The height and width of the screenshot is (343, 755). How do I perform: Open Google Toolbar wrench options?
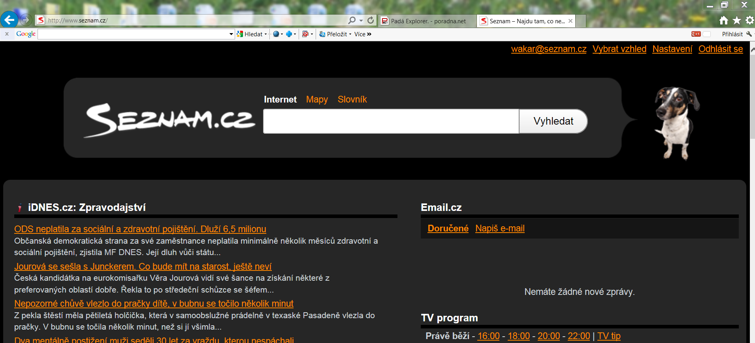click(749, 34)
